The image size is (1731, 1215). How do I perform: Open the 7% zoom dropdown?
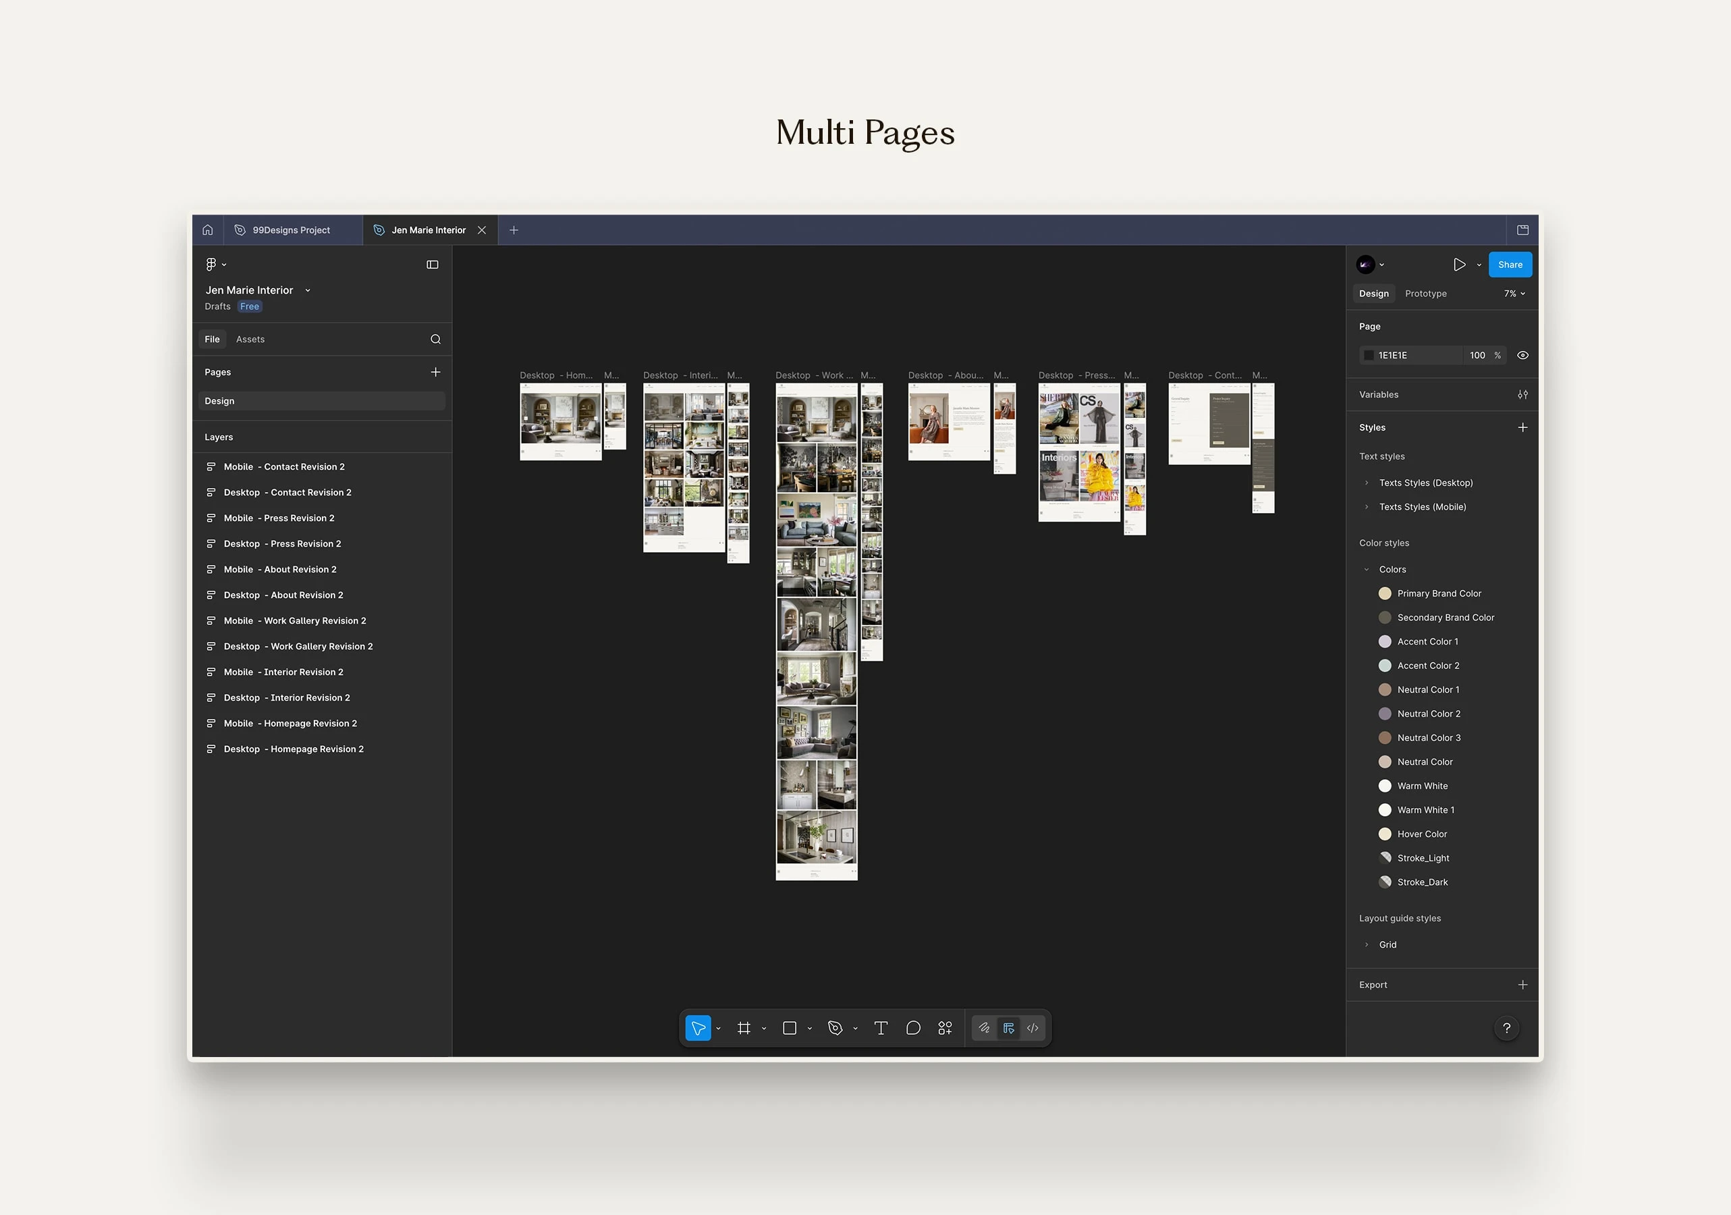click(1514, 294)
